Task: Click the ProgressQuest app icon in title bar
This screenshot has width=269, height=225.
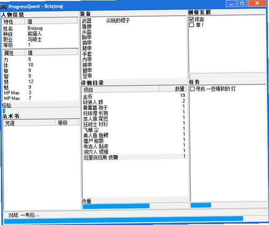Action: [x=4, y=6]
